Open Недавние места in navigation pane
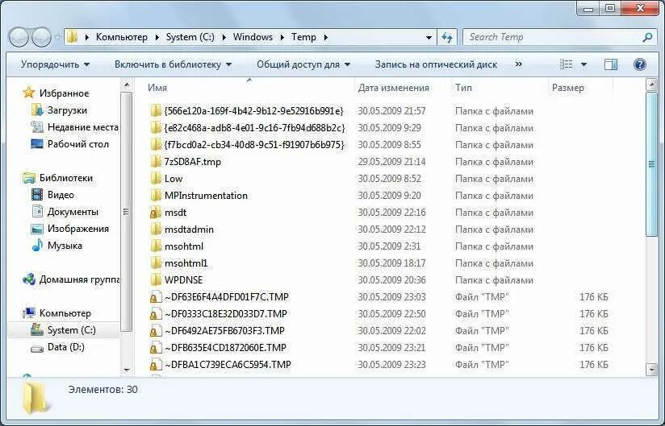 click(x=82, y=127)
